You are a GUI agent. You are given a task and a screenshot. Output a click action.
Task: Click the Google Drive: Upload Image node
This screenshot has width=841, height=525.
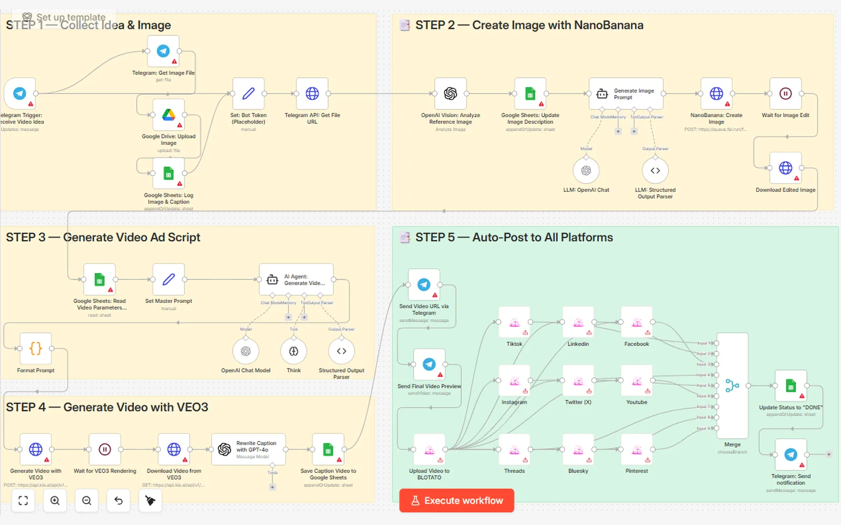(169, 114)
